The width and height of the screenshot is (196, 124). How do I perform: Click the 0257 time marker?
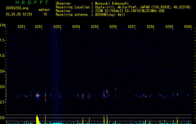[132, 27]
